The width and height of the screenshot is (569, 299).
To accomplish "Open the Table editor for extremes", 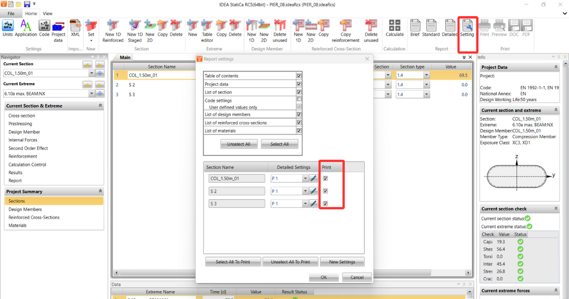I will [x=207, y=28].
